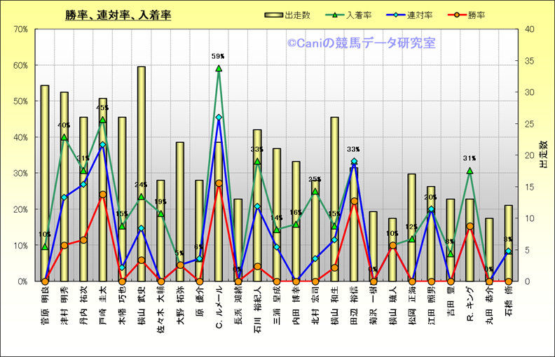The height and width of the screenshot is (357, 555).
Task: Click the green triangle peak for C. ルメール
Action: (x=219, y=69)
